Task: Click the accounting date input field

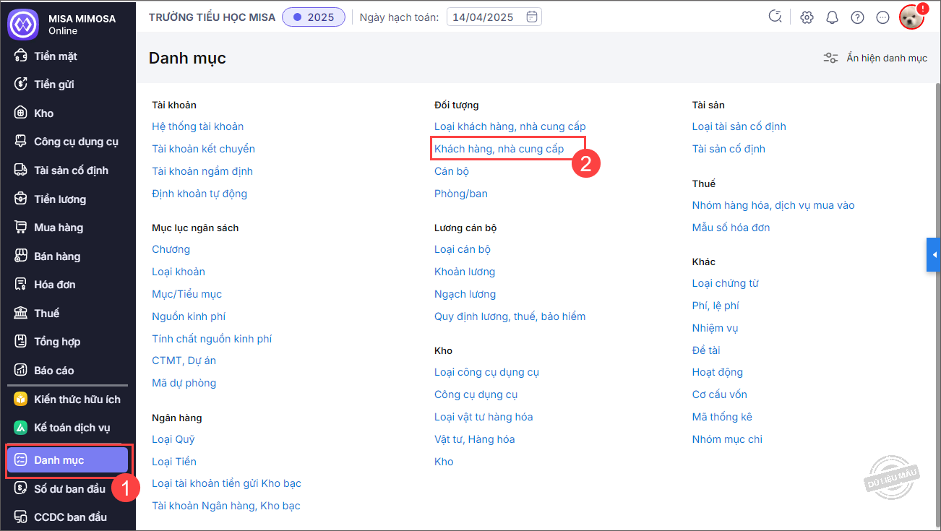Action: point(486,17)
